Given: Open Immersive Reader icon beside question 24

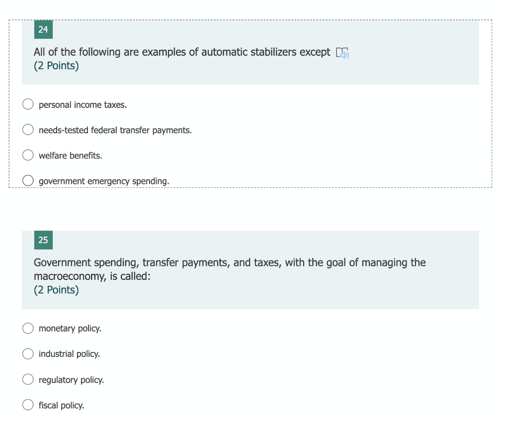Looking at the screenshot, I should tap(342, 53).
